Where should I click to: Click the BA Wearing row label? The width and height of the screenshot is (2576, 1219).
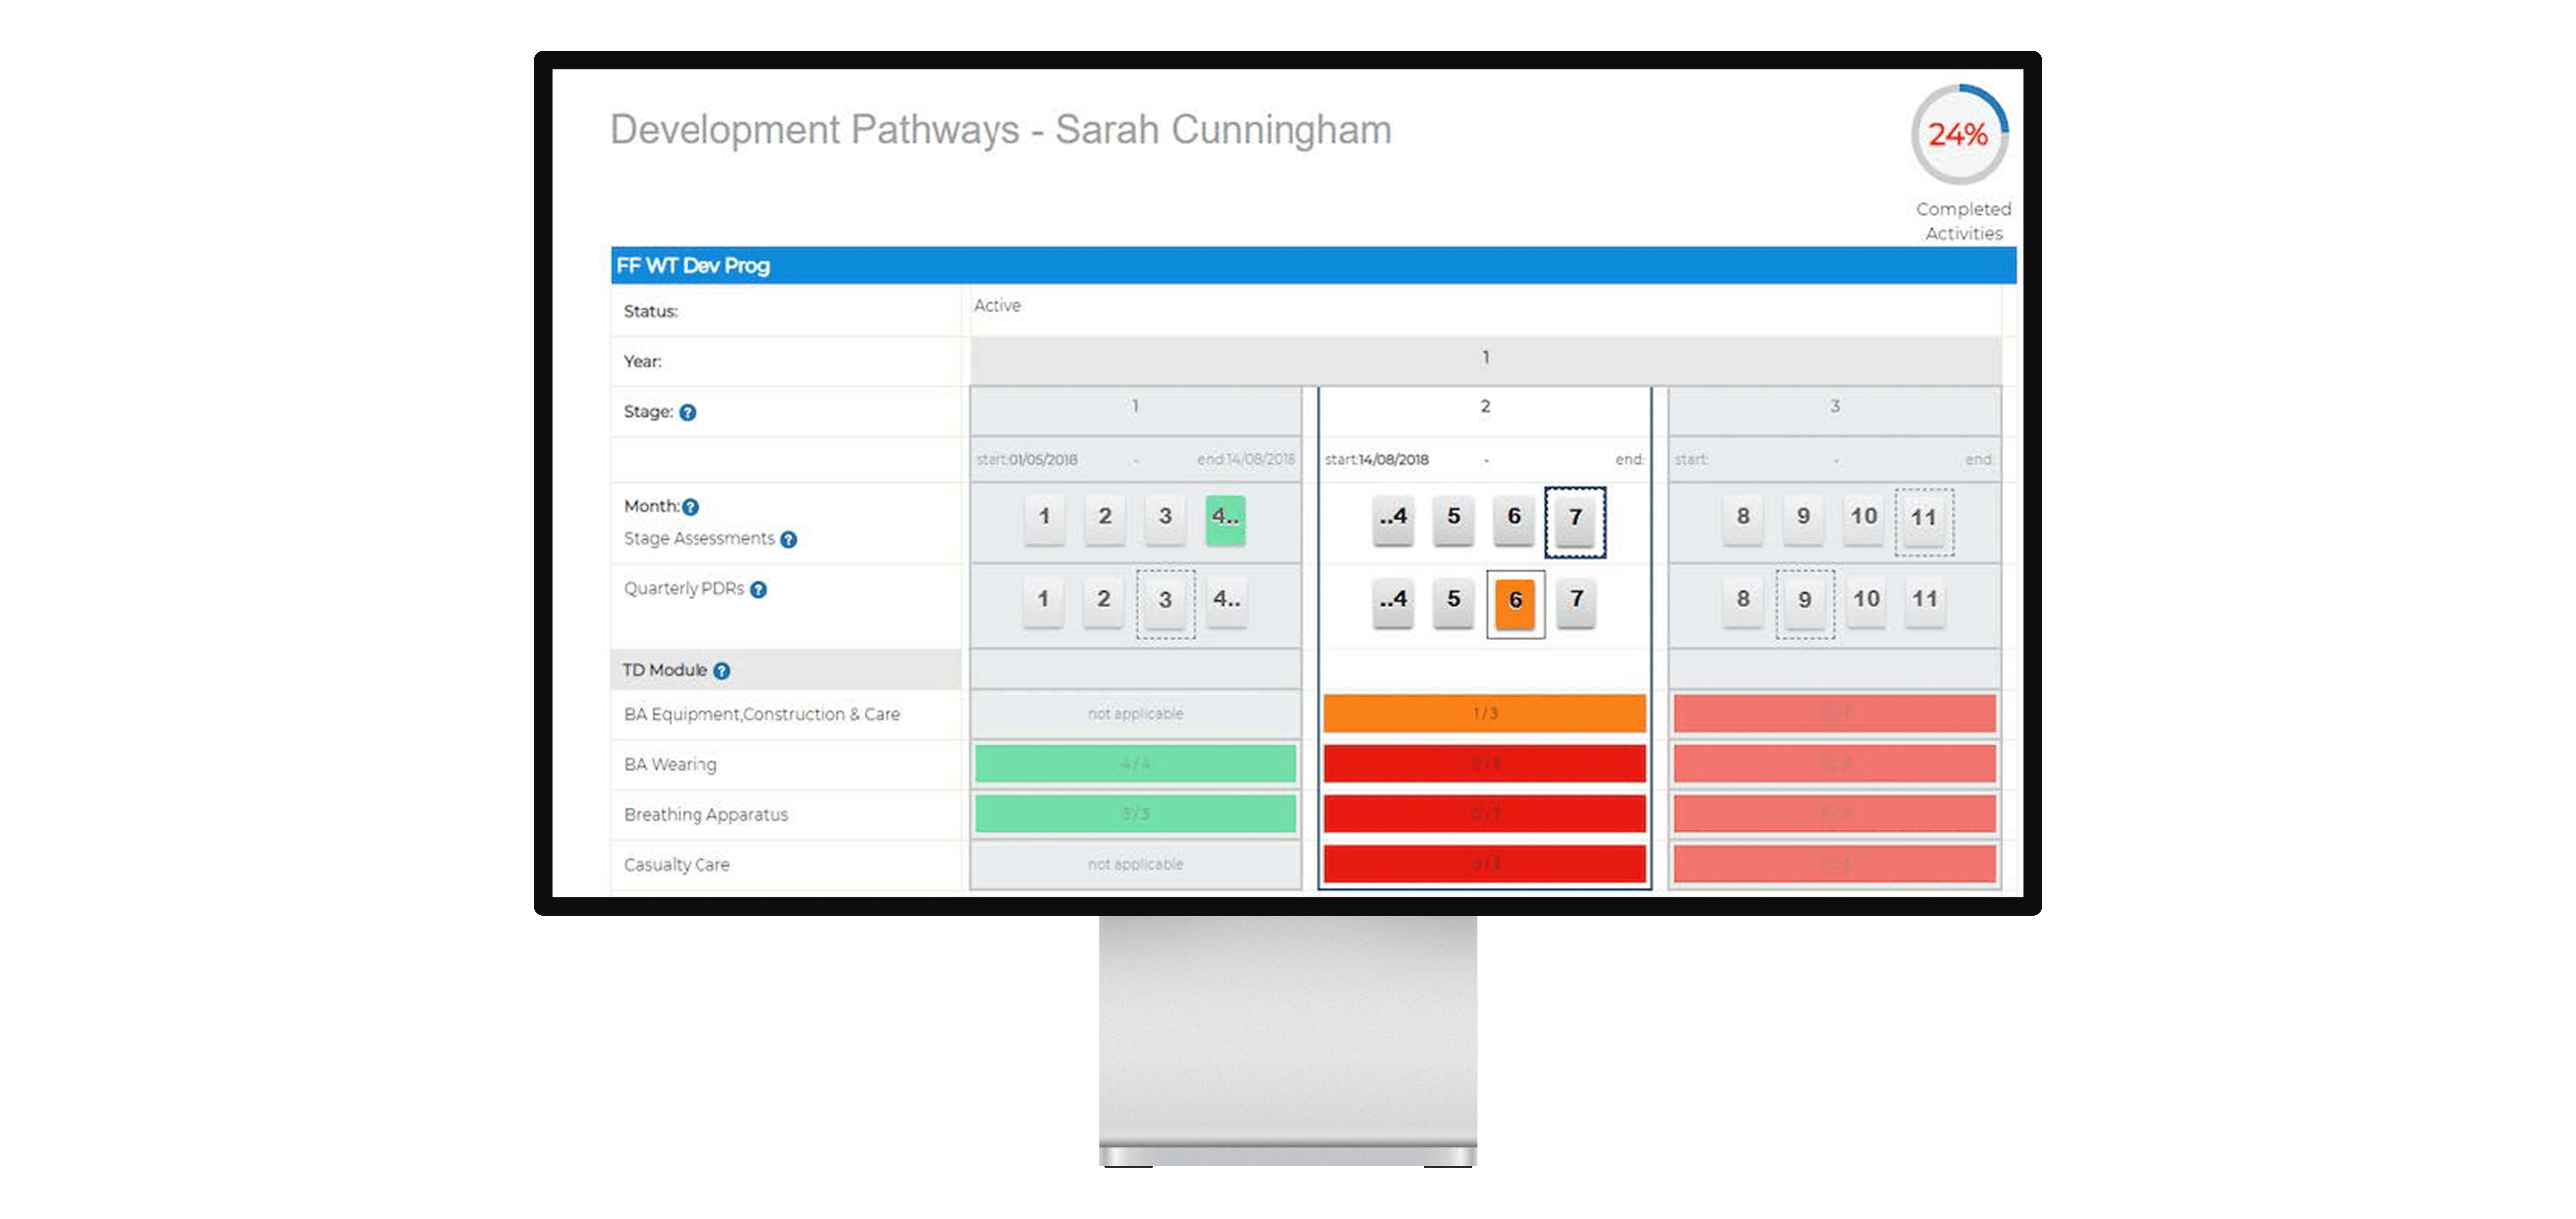click(670, 765)
